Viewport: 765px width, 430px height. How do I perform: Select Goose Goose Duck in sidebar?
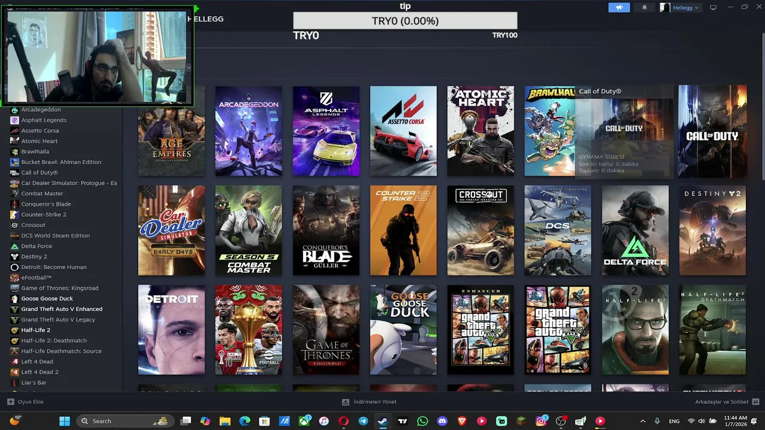[x=47, y=299]
